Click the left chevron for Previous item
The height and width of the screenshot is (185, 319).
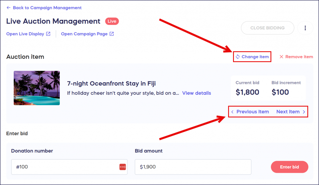pos(232,112)
